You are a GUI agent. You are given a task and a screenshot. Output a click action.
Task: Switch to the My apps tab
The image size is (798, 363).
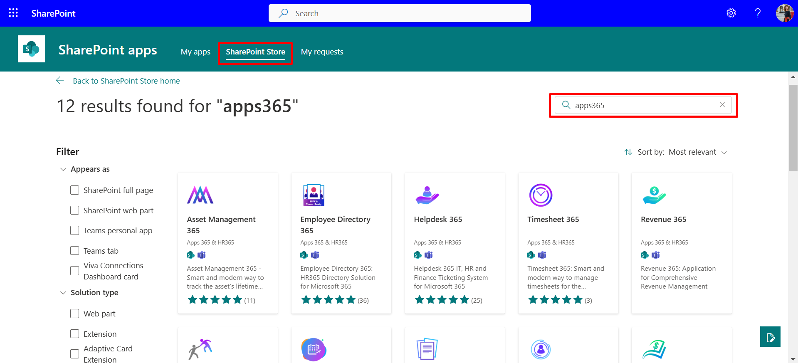point(195,52)
